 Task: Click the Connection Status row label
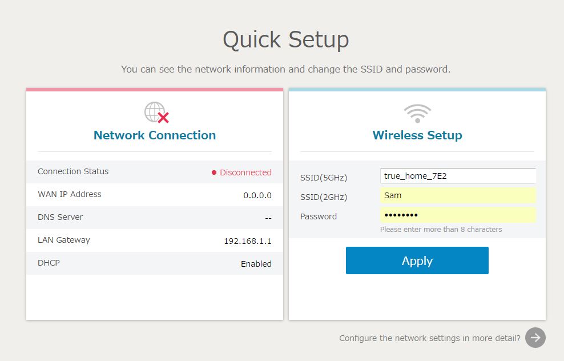[x=73, y=171]
